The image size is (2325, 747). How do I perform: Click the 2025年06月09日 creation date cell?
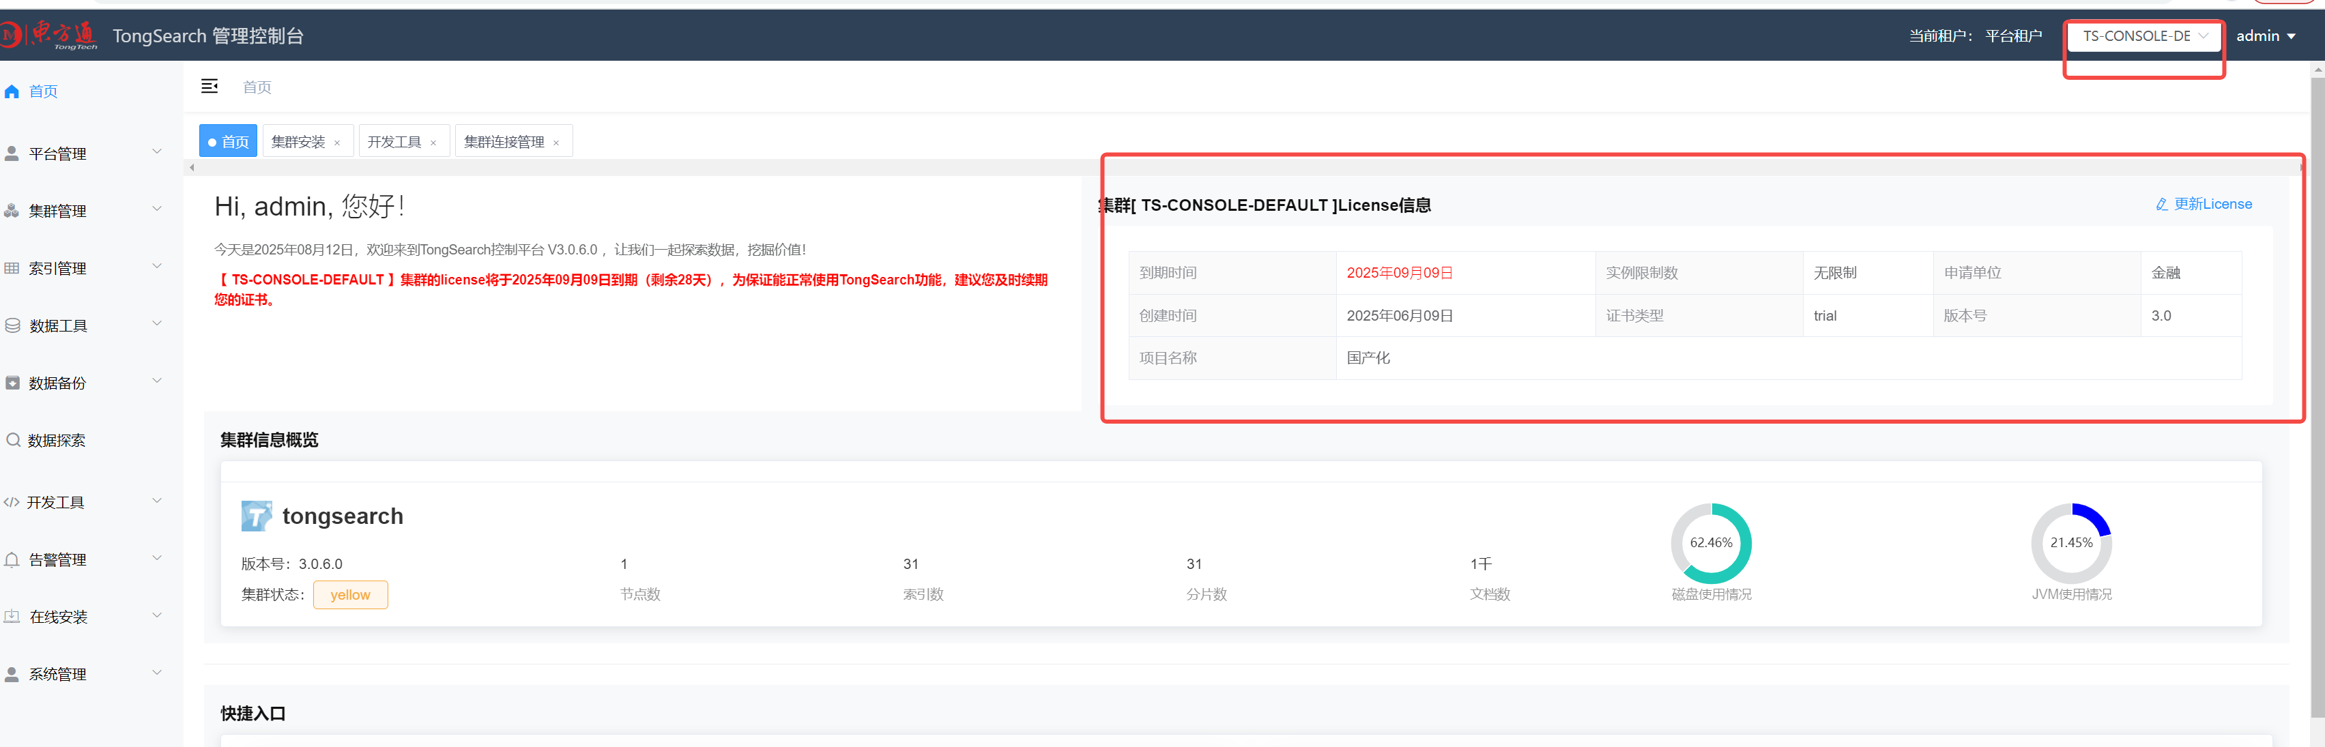pos(1465,316)
